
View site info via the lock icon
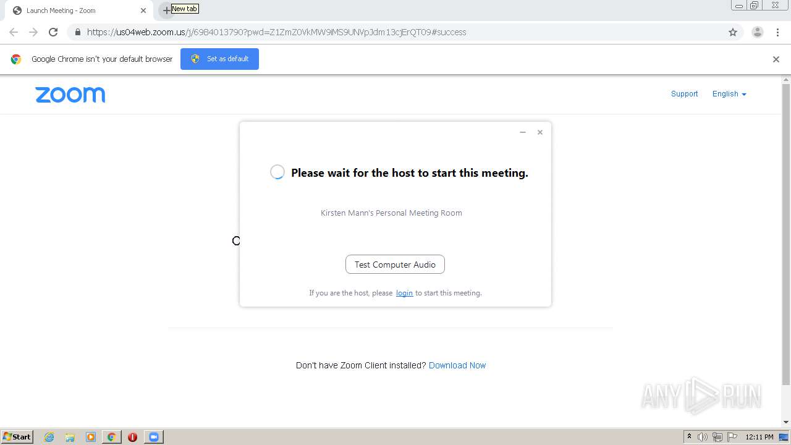pyautogui.click(x=77, y=32)
